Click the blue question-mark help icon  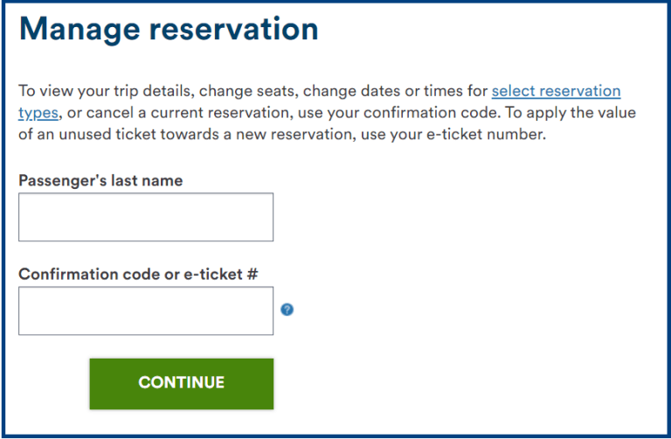[x=287, y=310]
